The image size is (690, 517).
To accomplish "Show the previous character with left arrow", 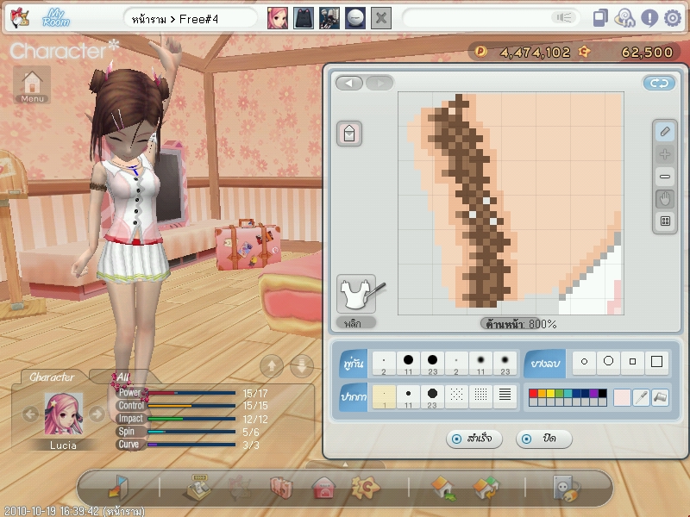I will point(30,414).
